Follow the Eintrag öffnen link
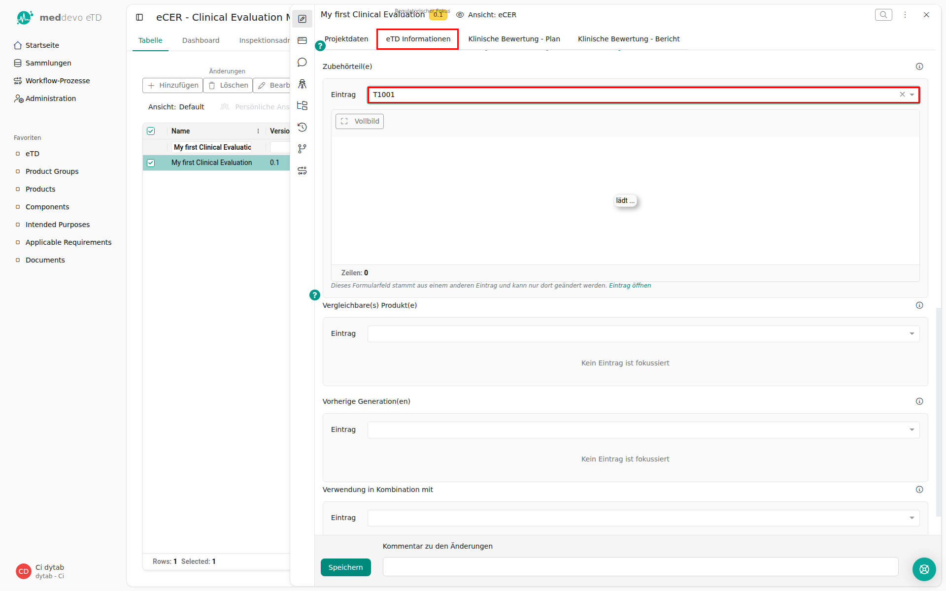 coord(630,286)
